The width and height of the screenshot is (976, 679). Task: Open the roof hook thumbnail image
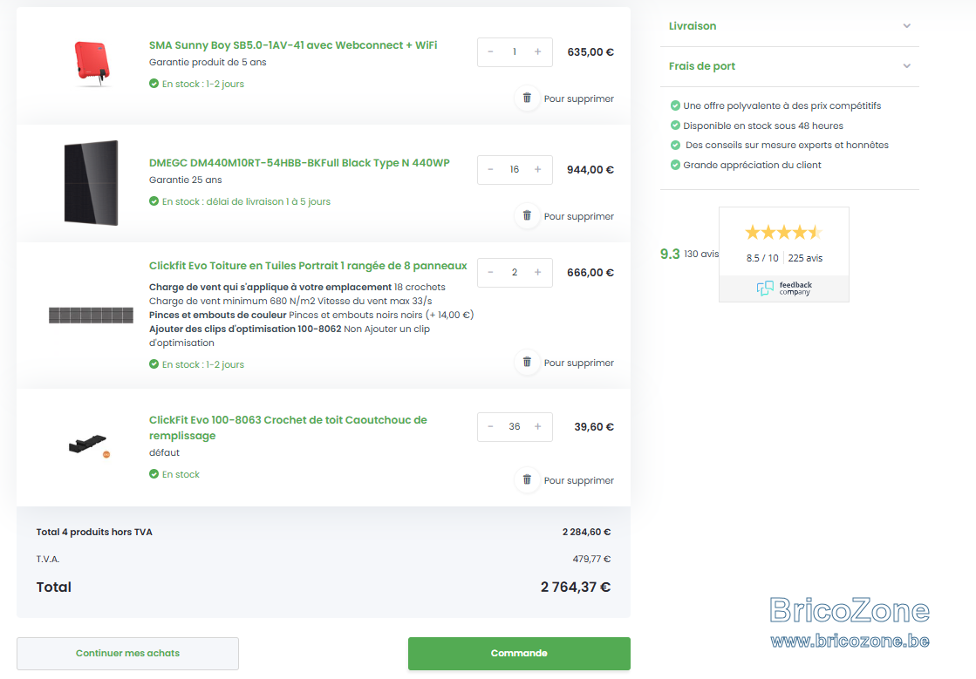(89, 445)
